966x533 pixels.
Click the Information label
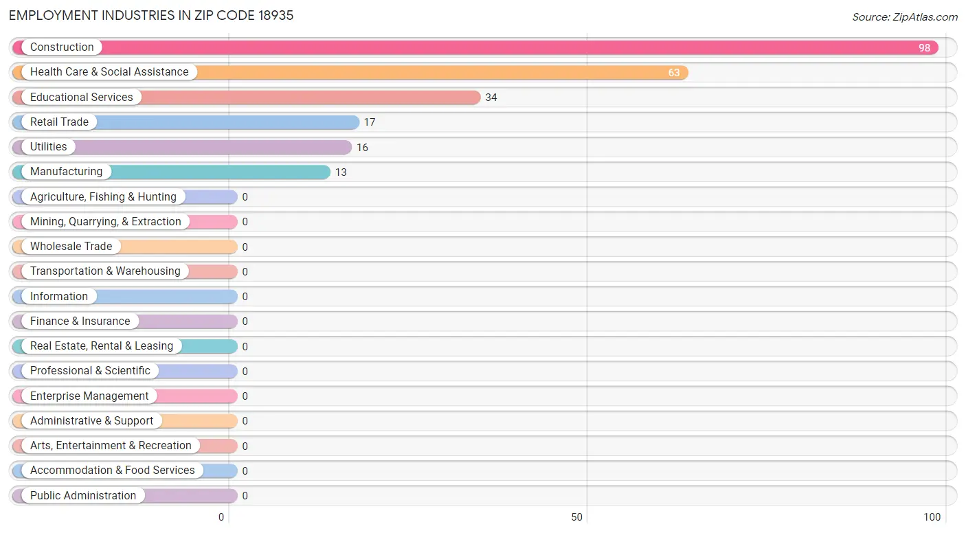tap(59, 297)
